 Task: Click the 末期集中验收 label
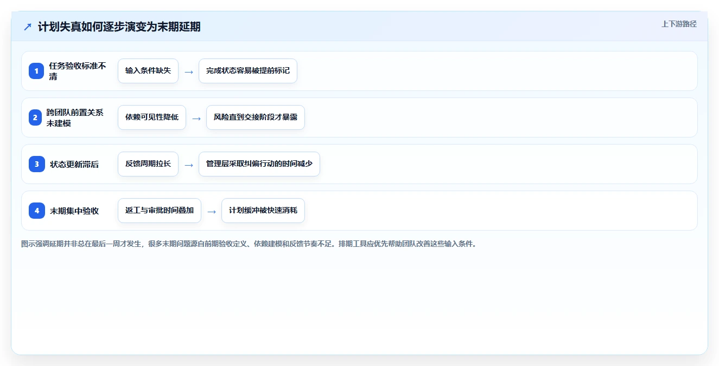(74, 211)
